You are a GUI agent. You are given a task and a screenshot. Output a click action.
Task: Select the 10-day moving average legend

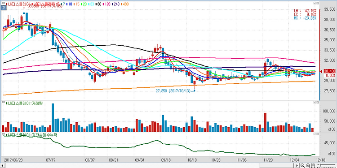point(69,4)
